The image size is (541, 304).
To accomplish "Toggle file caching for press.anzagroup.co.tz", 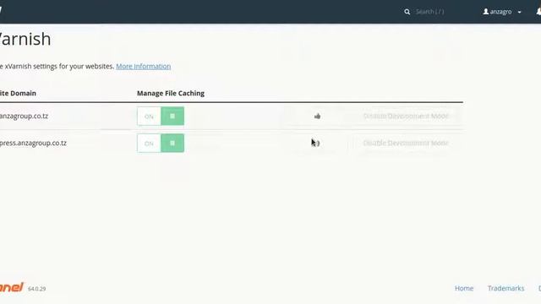I will (x=161, y=143).
